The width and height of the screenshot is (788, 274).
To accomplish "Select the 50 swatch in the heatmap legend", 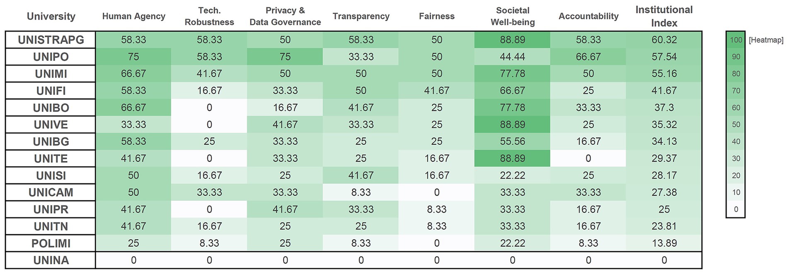I will point(736,125).
